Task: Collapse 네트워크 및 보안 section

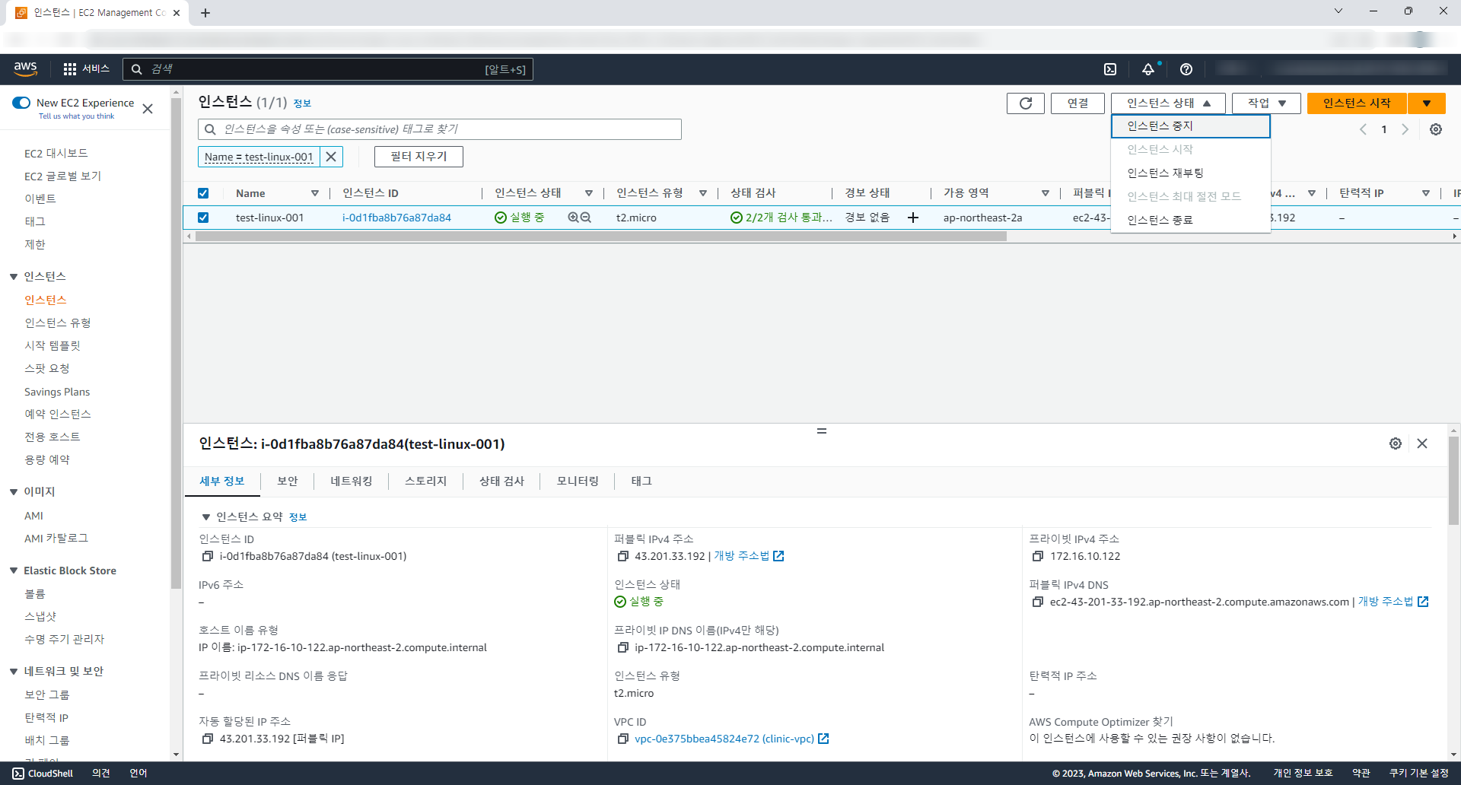Action: coord(14,672)
